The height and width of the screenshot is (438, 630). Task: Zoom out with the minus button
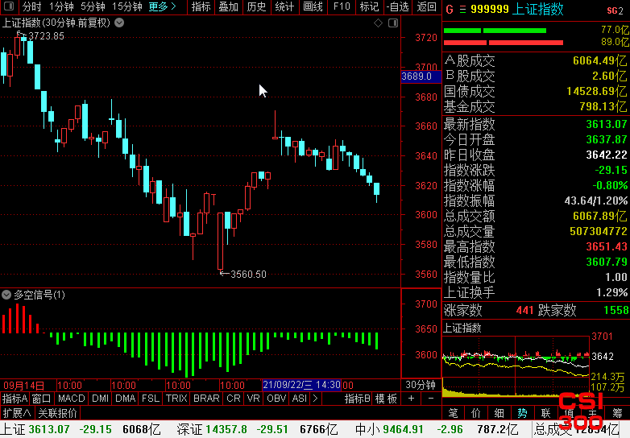431,399
